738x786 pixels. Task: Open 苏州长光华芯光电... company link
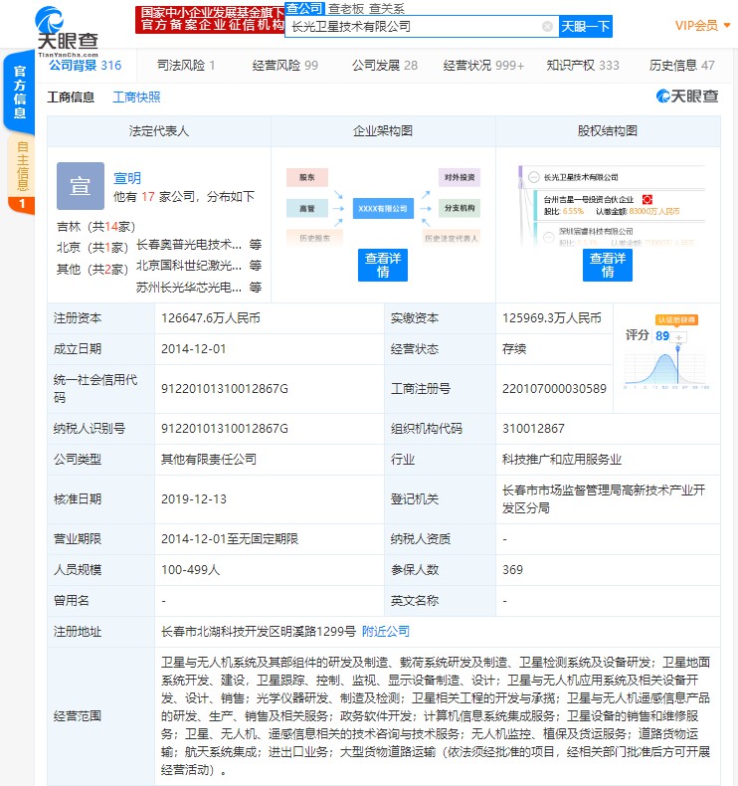[x=189, y=288]
